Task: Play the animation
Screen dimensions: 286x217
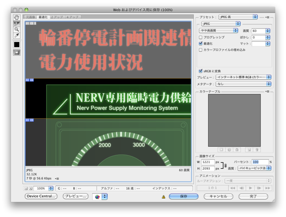Action: click(x=251, y=188)
